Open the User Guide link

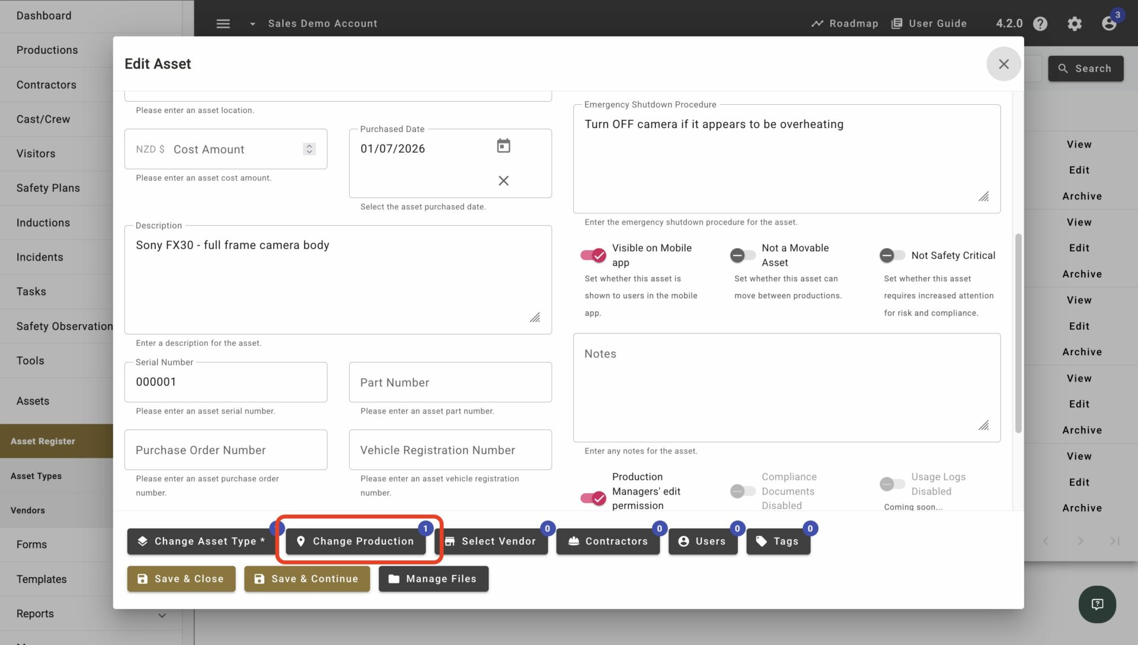point(929,24)
